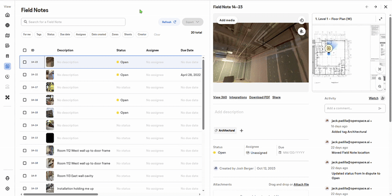Close the Field Note 14-23 panel
Image resolution: width=392 pixels, height=196 pixels.
[386, 7]
